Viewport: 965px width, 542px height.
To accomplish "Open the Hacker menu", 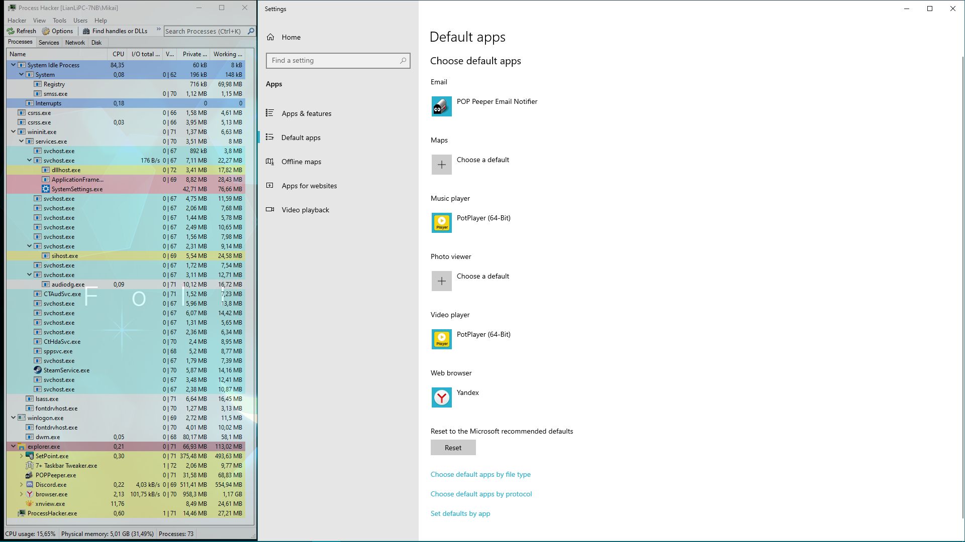I will pos(17,21).
